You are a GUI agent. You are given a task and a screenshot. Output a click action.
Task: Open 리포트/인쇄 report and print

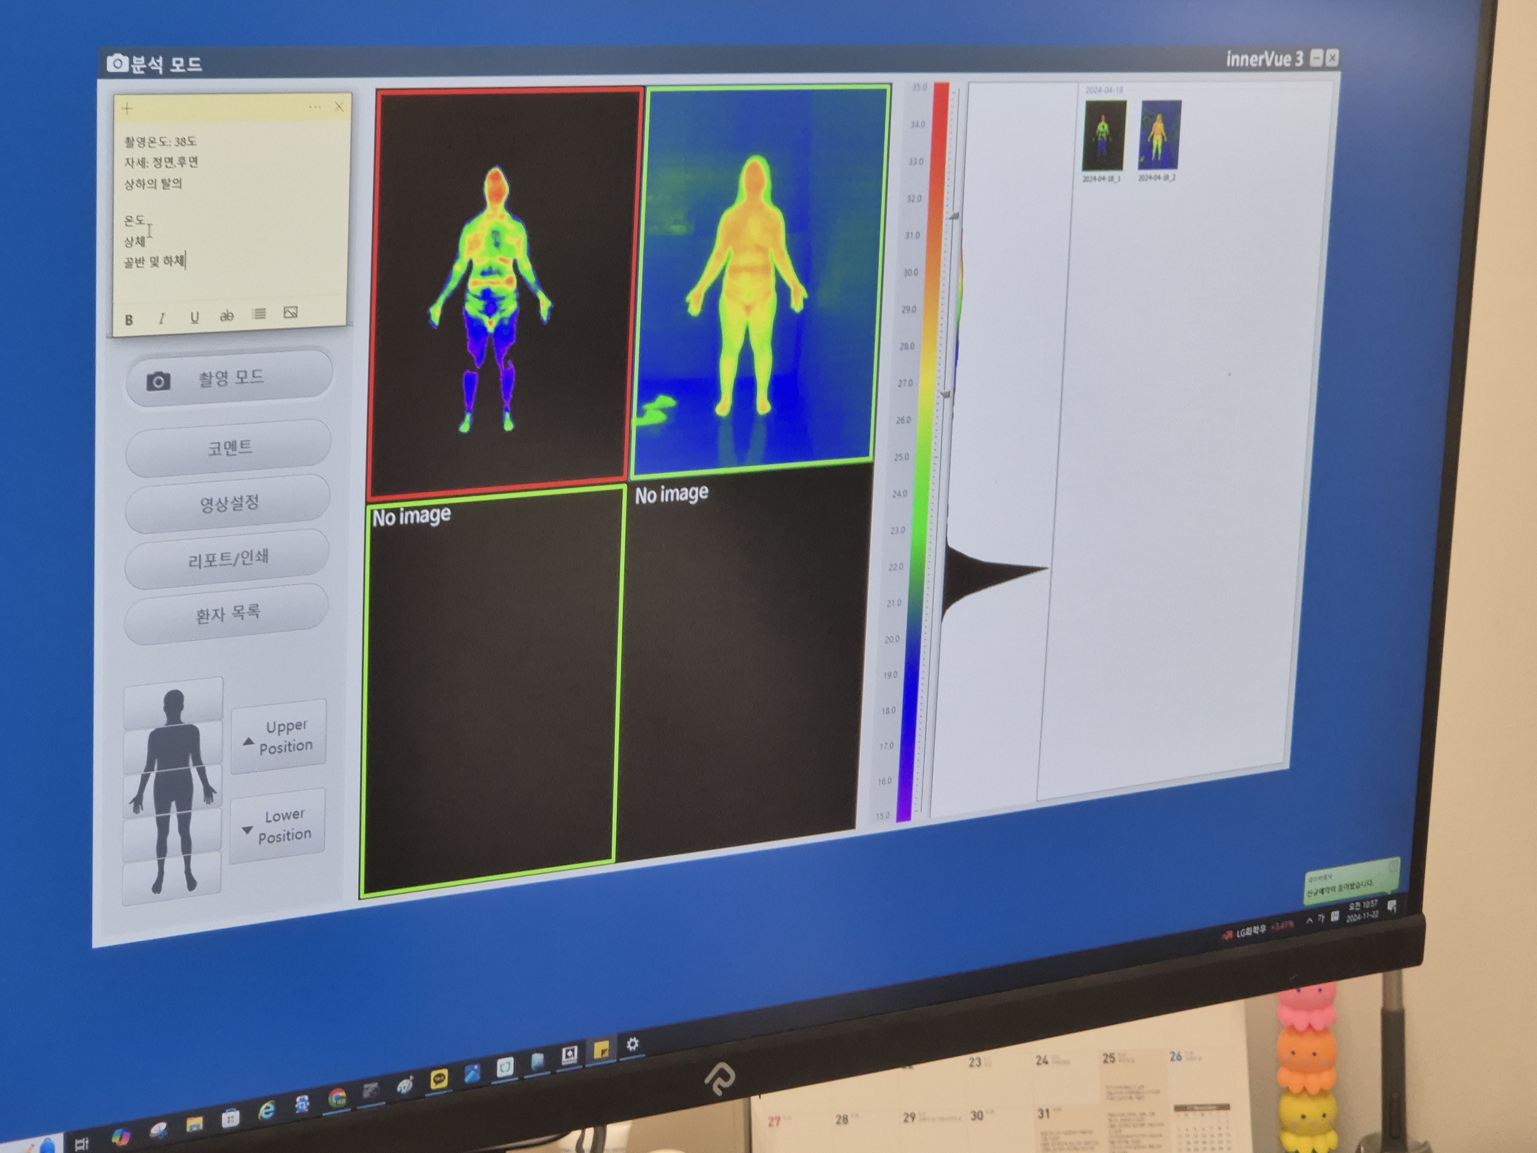(228, 558)
